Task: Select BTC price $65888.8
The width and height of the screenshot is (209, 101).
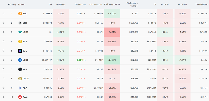Action: pos(47,13)
